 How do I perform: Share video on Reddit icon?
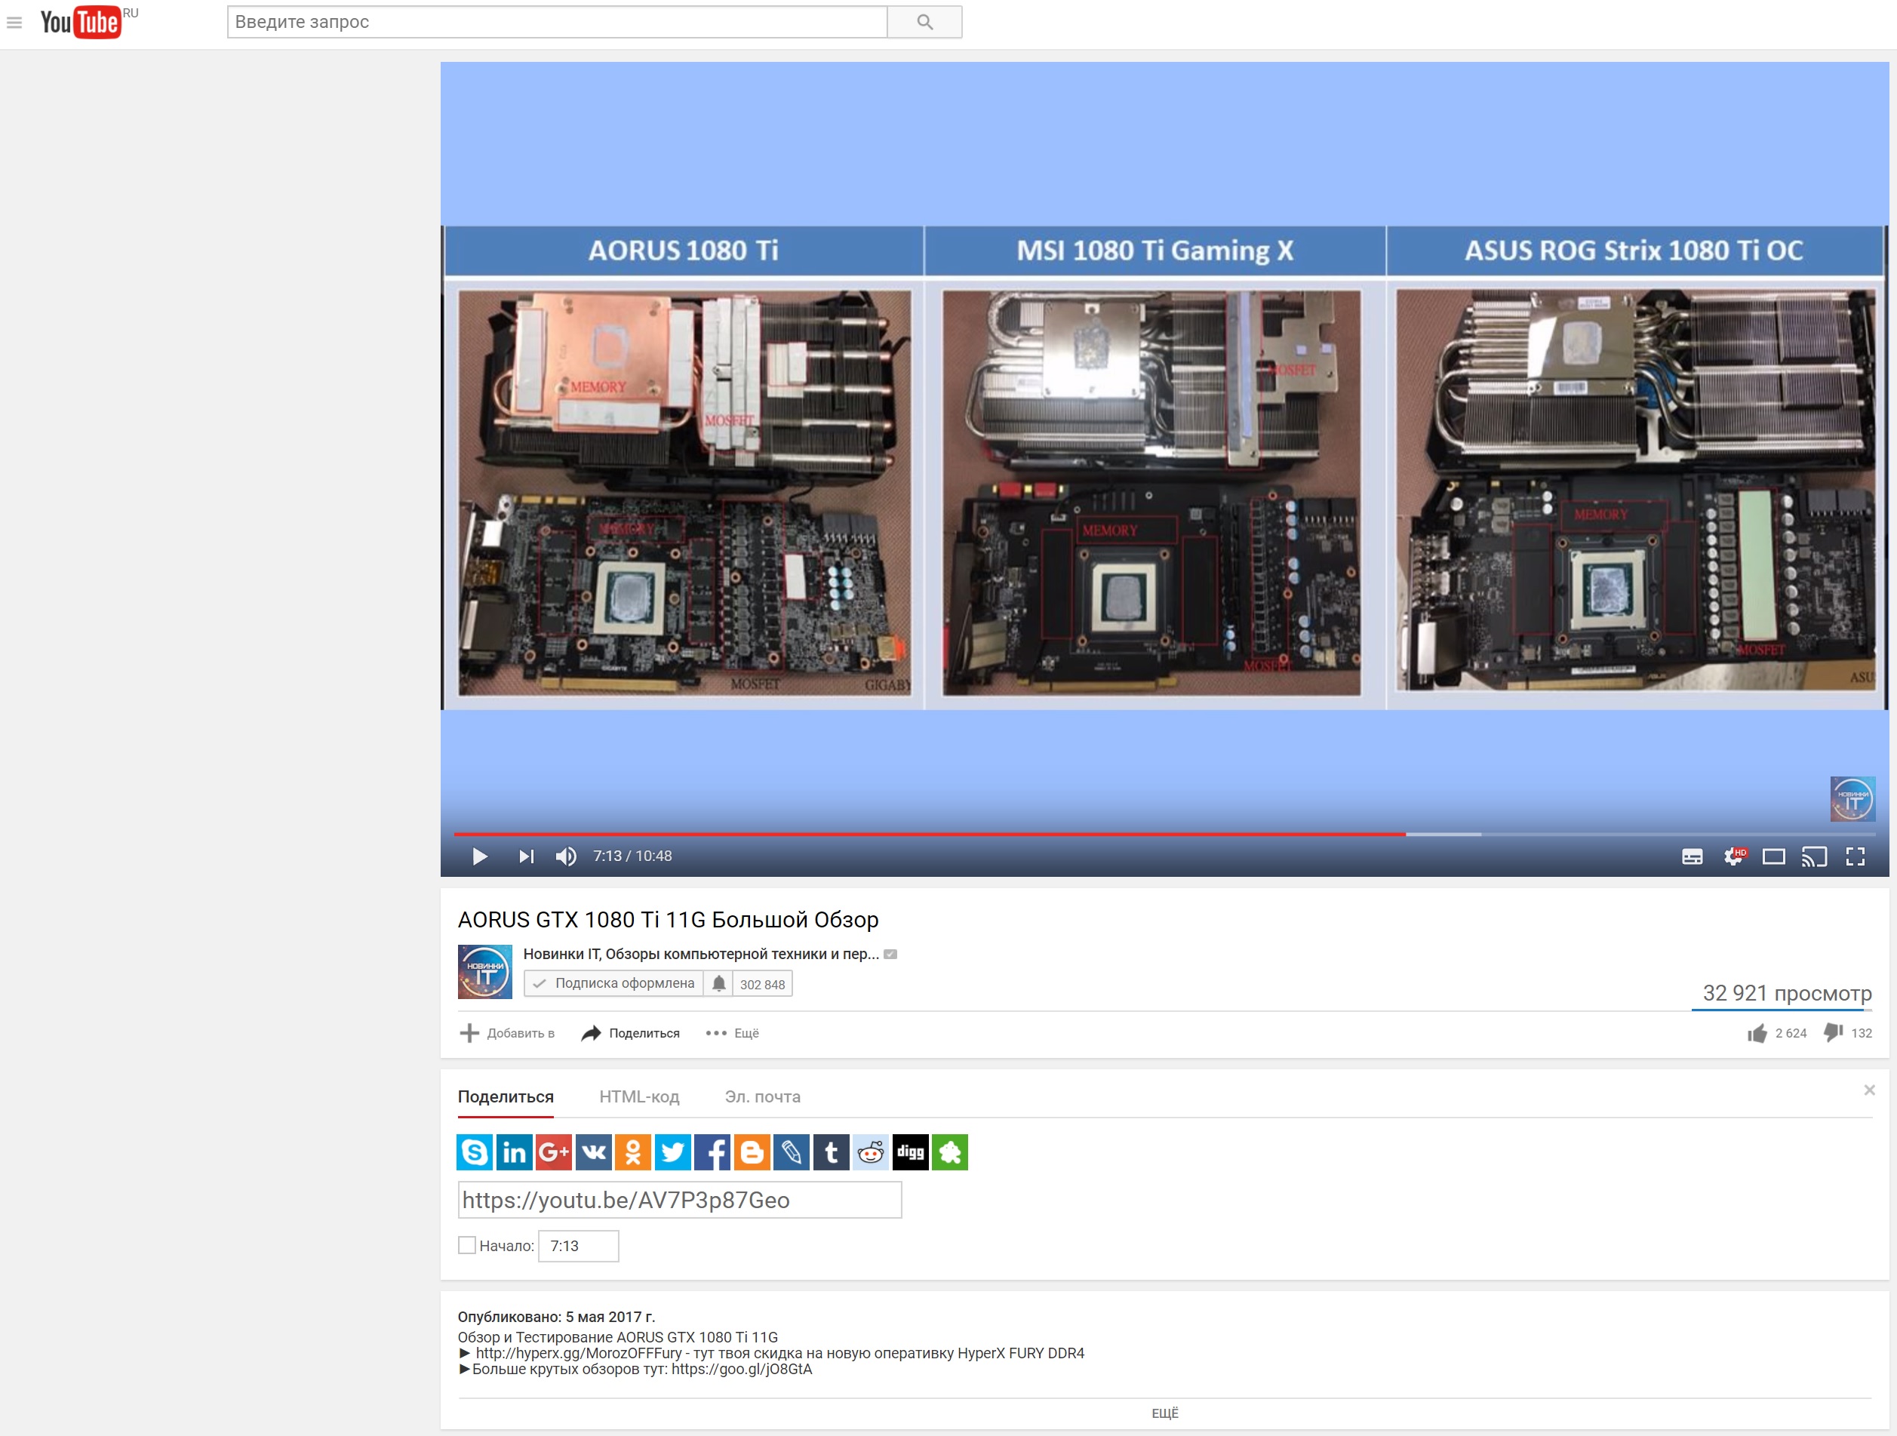pyautogui.click(x=871, y=1152)
